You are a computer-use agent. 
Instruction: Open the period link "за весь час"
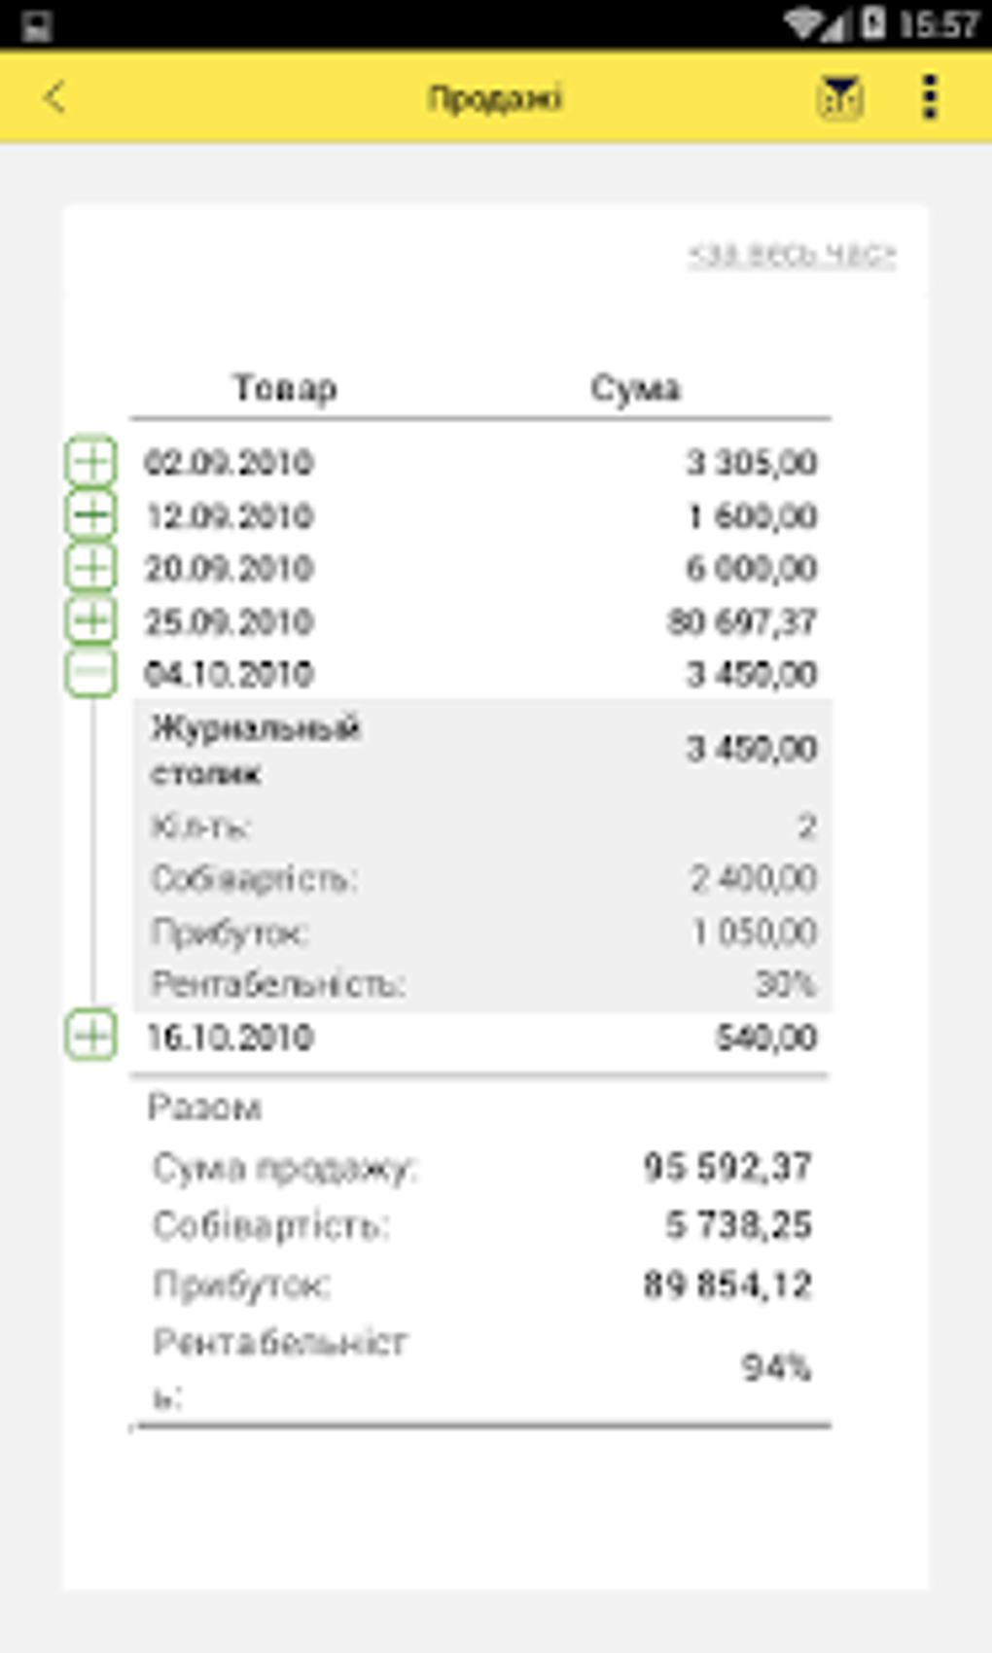(x=792, y=255)
